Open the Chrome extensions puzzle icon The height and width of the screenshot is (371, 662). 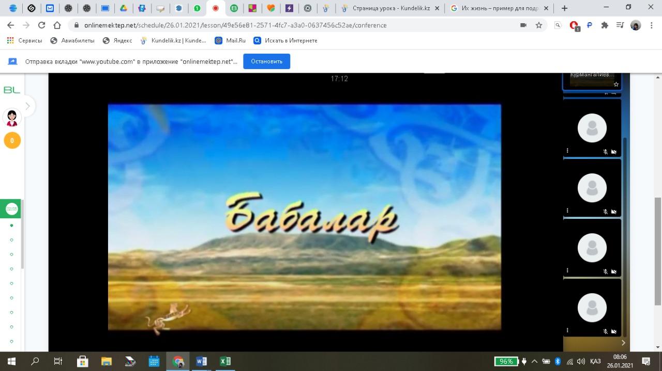[604, 25]
